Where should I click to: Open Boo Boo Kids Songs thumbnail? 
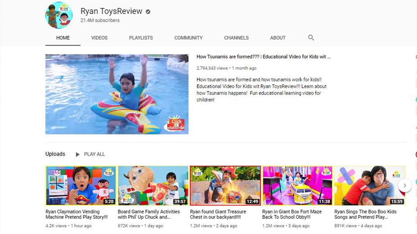[370, 185]
